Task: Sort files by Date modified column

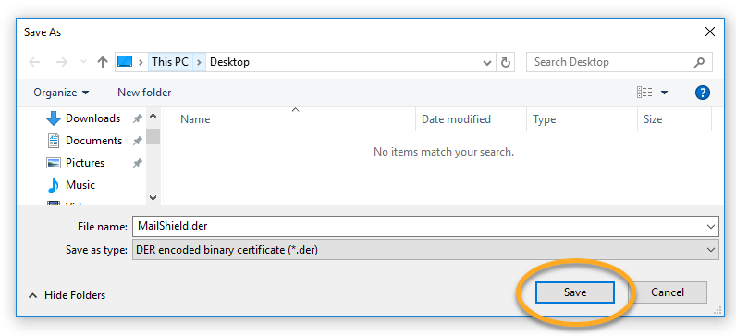Action: 456,119
